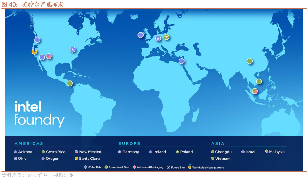This screenshot has height=179, width=308.
Task: Select the "New Mexico" legend label
Action: point(90,152)
